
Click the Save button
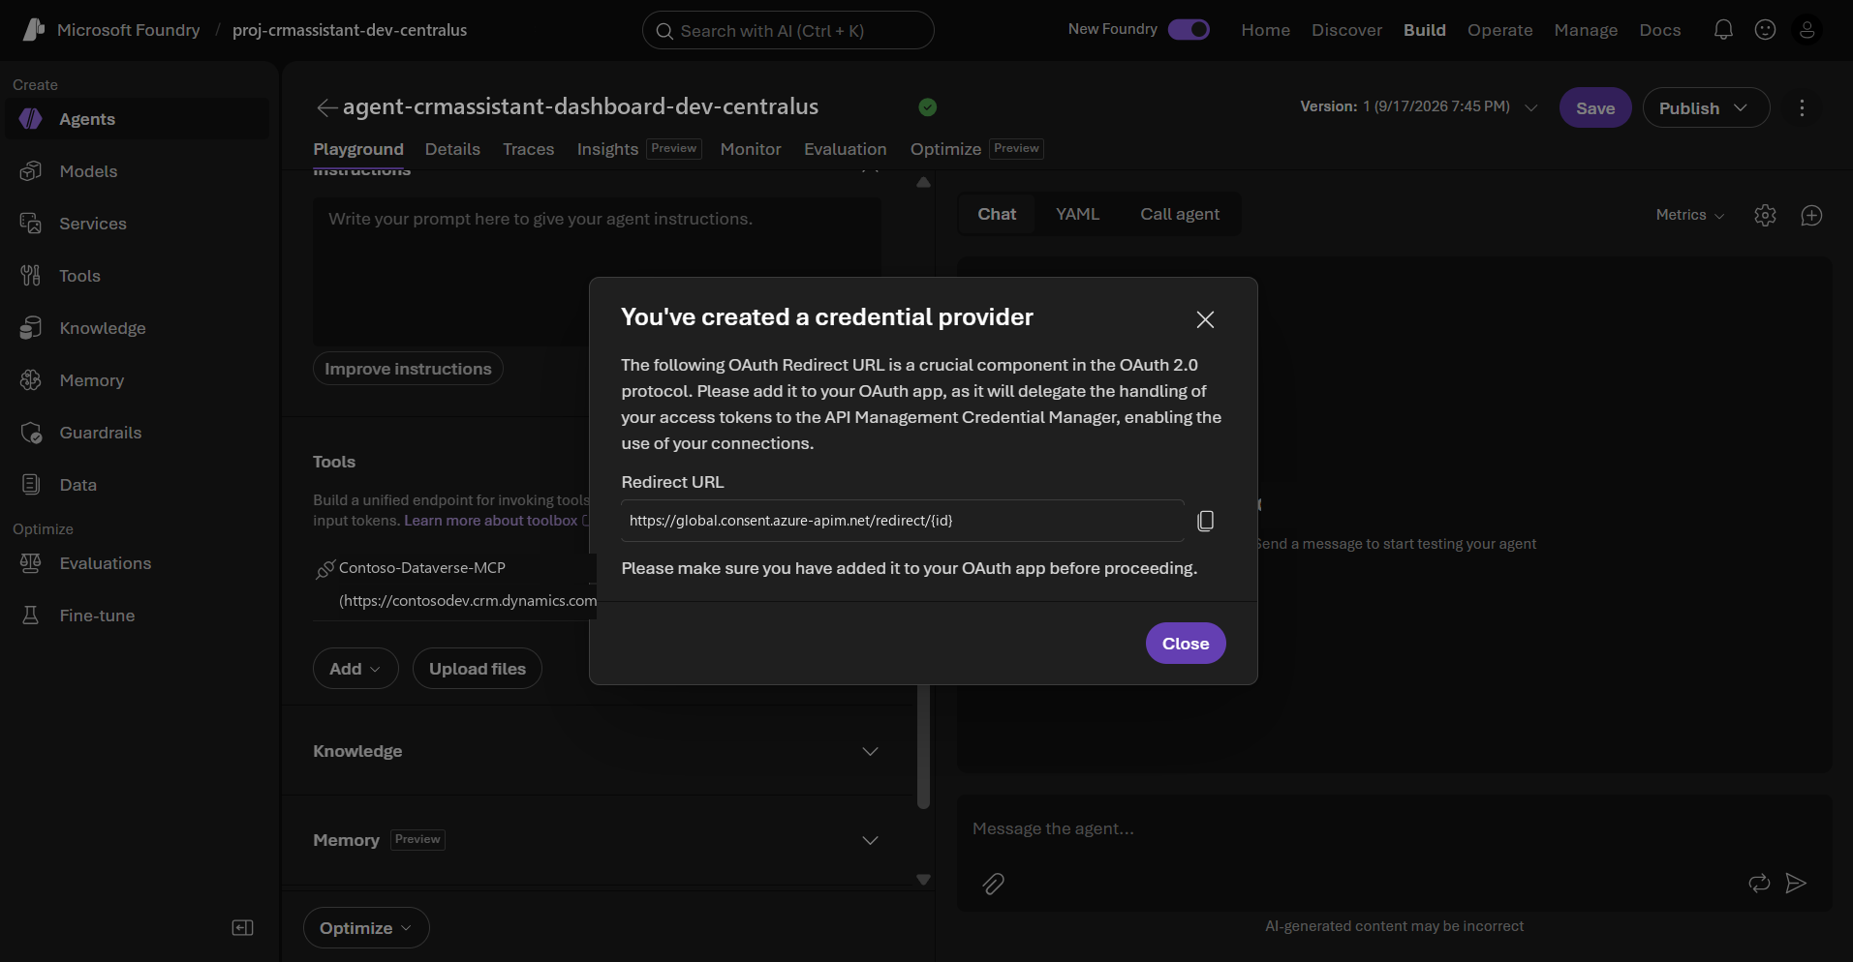tap(1595, 107)
